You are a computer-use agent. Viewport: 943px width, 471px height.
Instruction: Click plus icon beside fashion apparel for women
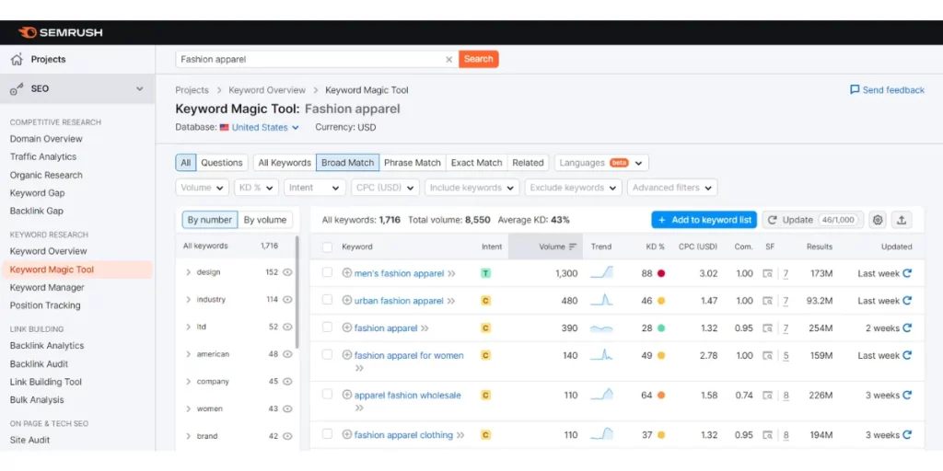(346, 355)
